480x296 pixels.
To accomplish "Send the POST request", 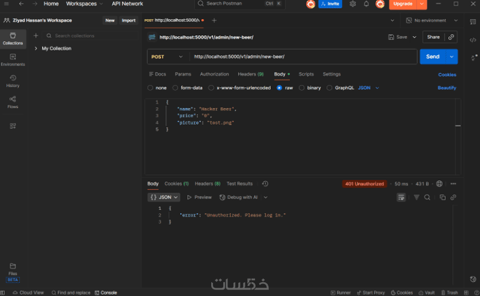I will tap(433, 56).
